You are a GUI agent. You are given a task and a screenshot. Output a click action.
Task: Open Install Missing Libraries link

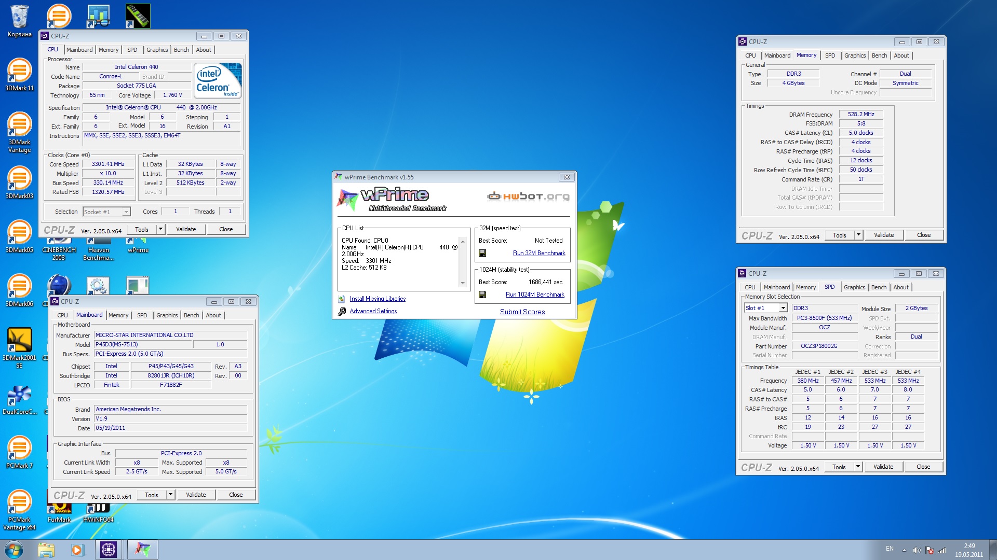coord(378,299)
